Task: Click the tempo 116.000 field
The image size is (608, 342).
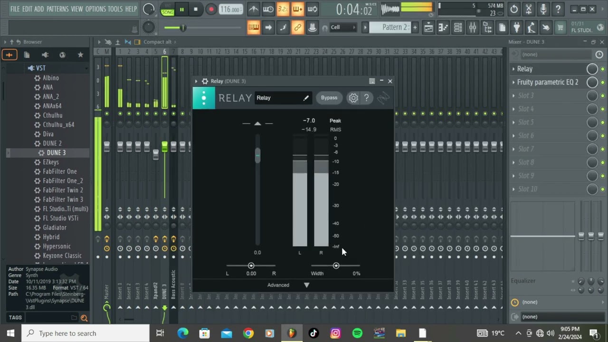Action: click(230, 9)
